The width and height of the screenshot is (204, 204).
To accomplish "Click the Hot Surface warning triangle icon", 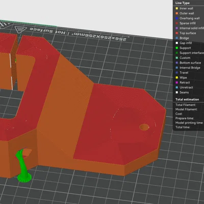I will point(20,29).
